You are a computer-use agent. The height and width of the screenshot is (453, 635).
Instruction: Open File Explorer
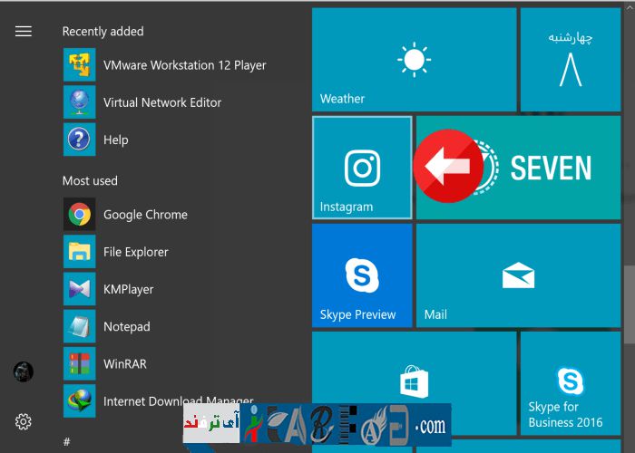pos(135,252)
